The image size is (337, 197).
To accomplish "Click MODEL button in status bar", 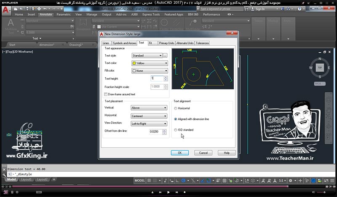I will point(140,181).
